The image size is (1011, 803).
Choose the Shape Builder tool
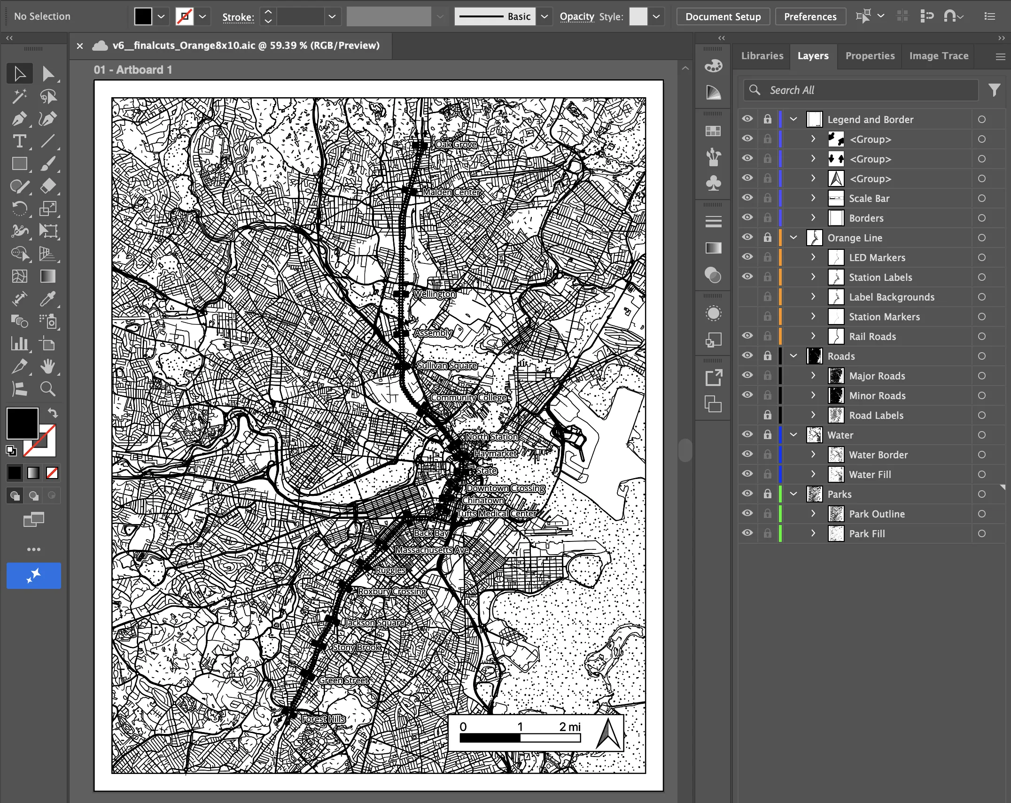coord(20,254)
